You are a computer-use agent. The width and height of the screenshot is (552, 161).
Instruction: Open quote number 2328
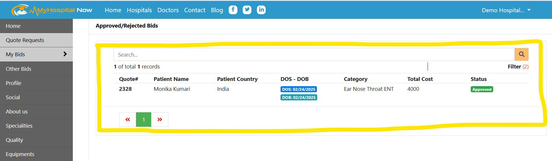[x=125, y=89]
